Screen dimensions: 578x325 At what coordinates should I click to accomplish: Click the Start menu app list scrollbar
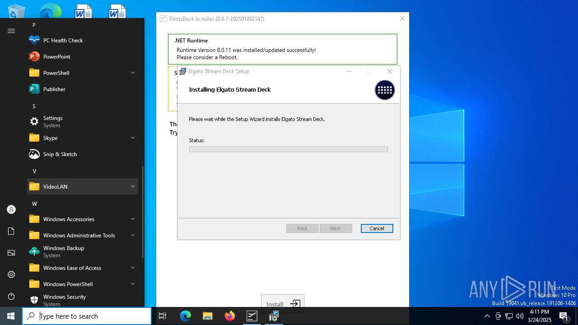[143, 212]
